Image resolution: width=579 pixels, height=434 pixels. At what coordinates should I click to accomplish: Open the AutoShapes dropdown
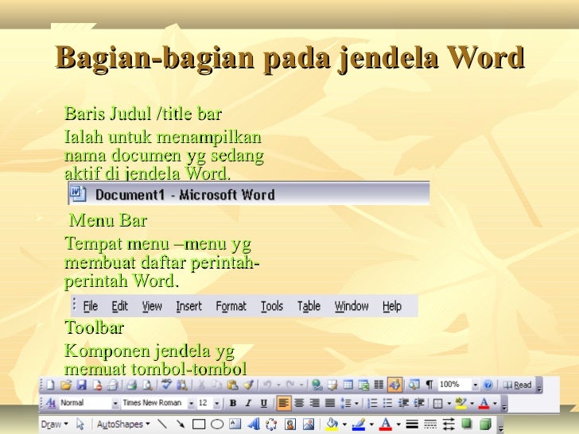point(123,424)
